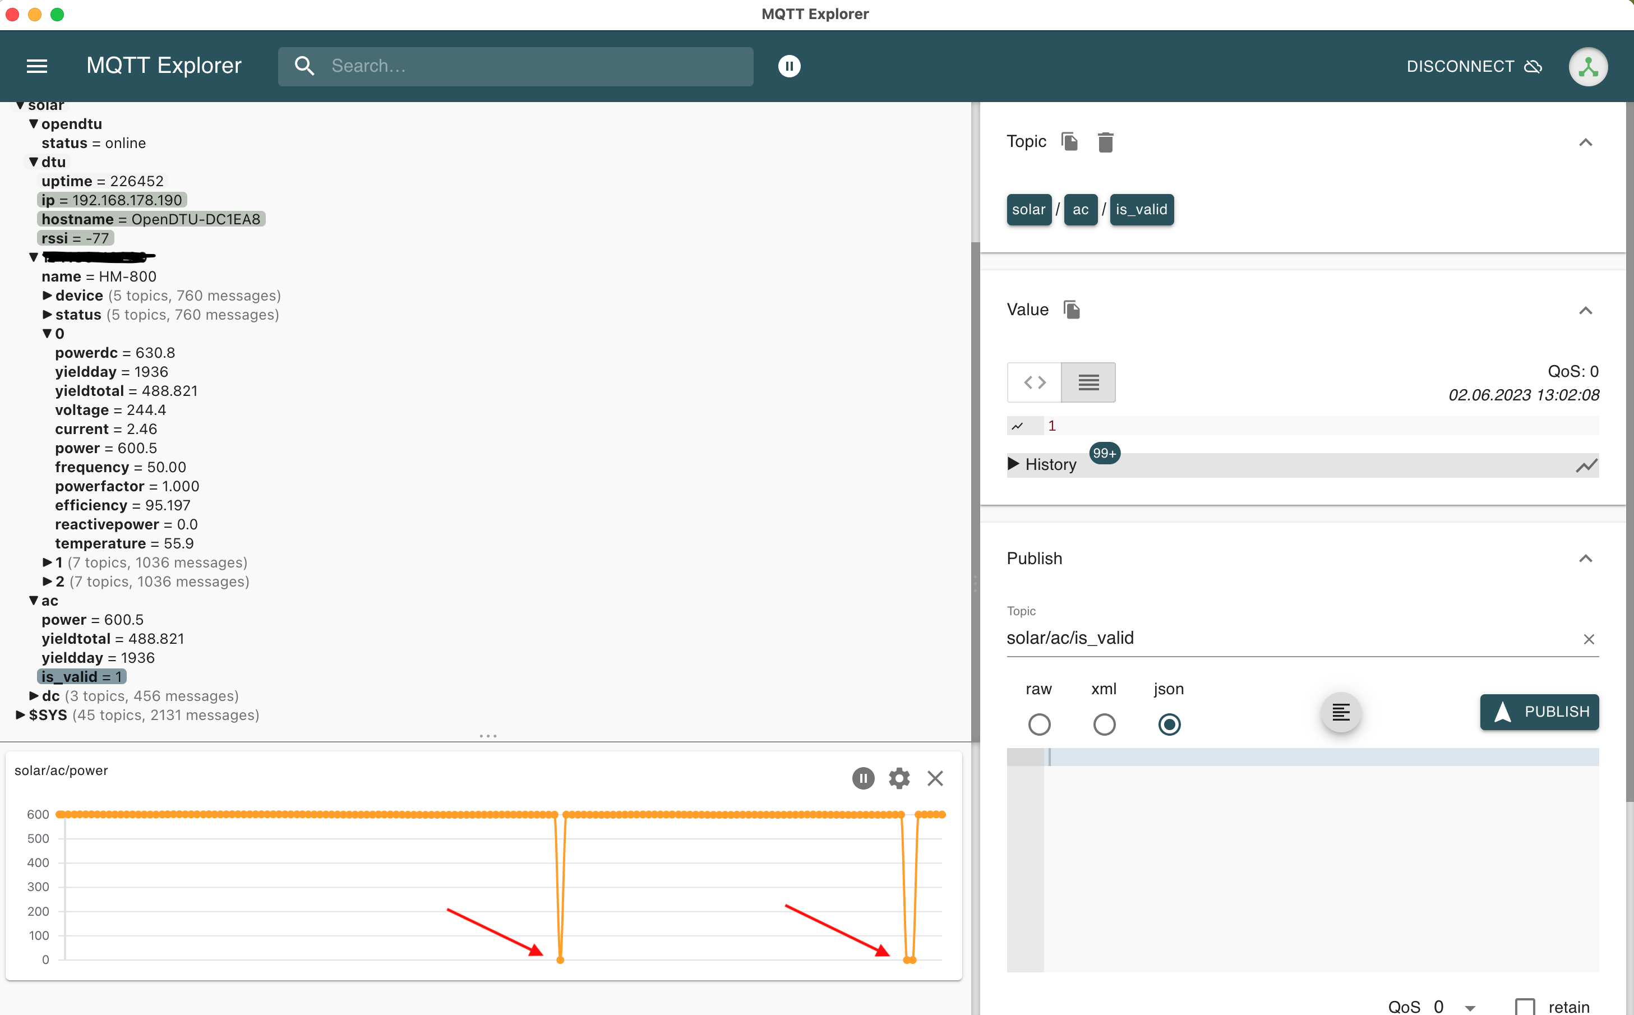Pause the solar/ac/power chart updates
The height and width of the screenshot is (1015, 1634).
tap(862, 778)
